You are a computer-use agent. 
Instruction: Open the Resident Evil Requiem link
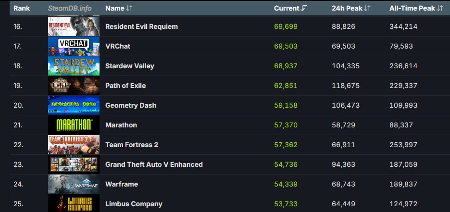pos(141,26)
